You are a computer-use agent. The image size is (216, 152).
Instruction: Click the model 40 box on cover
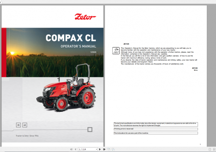[x=24, y=125]
